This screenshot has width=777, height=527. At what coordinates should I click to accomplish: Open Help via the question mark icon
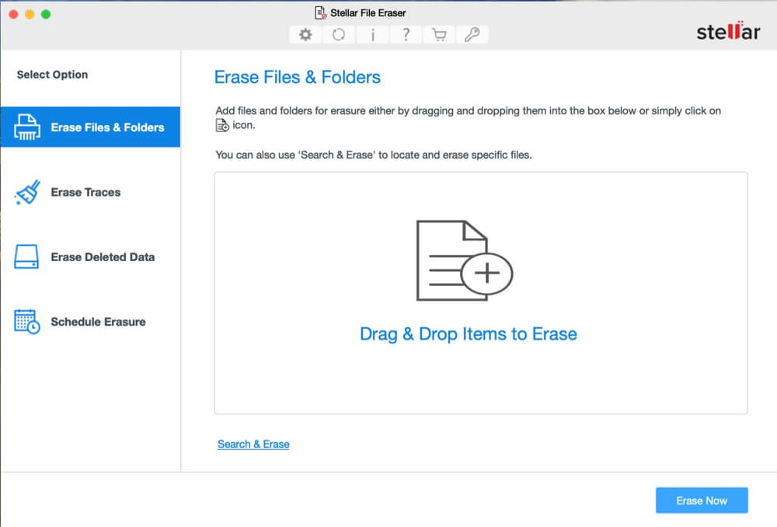406,34
